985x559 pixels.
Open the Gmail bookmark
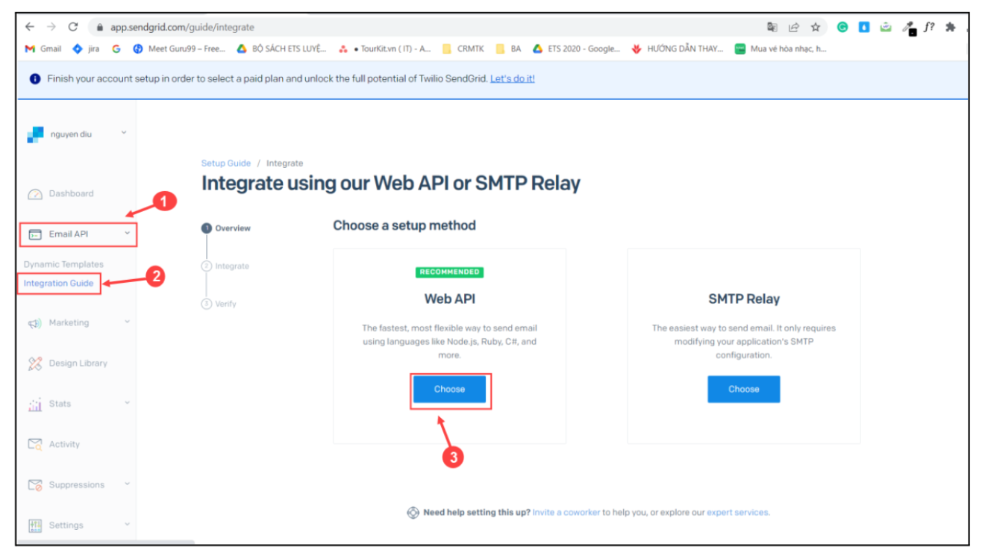coord(43,49)
